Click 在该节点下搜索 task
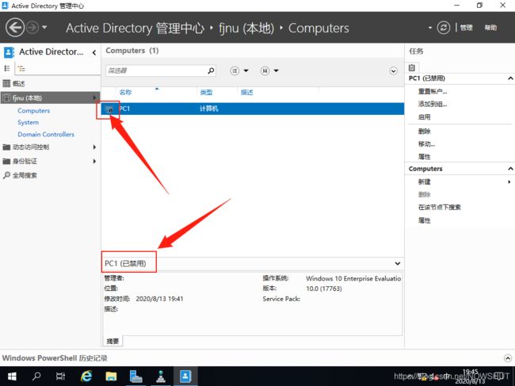The image size is (515, 386). point(439,207)
